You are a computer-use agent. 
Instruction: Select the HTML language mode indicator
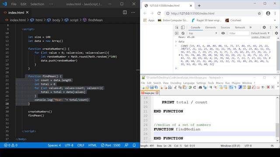(92, 145)
